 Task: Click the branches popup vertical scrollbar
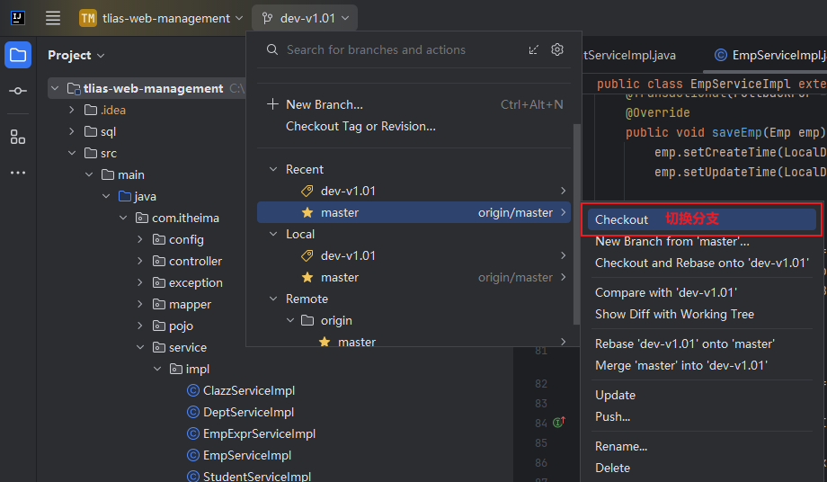(x=576, y=224)
